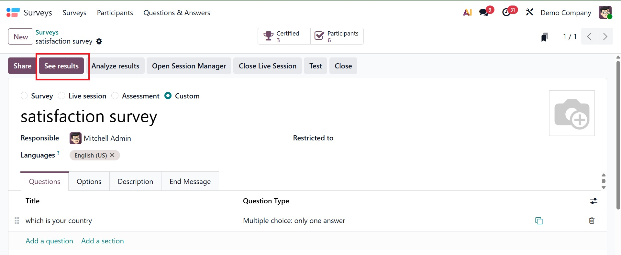This screenshot has height=255, width=621.
Task: Select the Live session radio option
Action: click(x=61, y=96)
